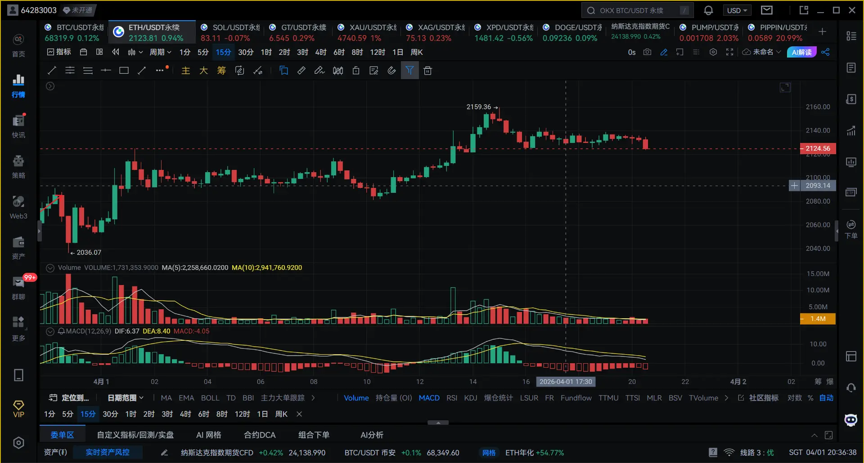Click the calendar icon in chart toolbar
This screenshot has width=864, height=463.
click(83, 52)
